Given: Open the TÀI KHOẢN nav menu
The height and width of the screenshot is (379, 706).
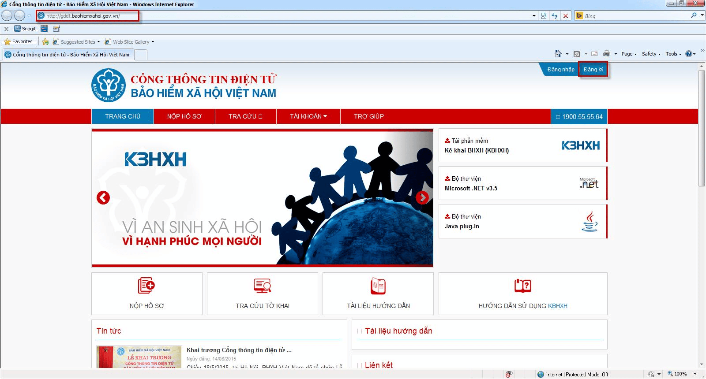Looking at the screenshot, I should point(308,116).
